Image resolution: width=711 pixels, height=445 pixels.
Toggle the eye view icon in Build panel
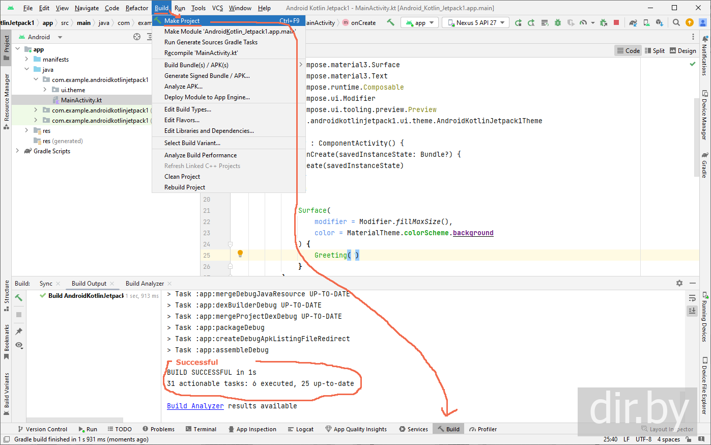(x=19, y=345)
